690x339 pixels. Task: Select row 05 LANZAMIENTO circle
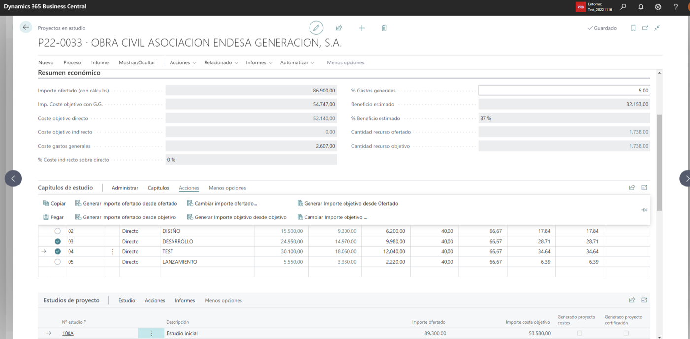click(57, 262)
